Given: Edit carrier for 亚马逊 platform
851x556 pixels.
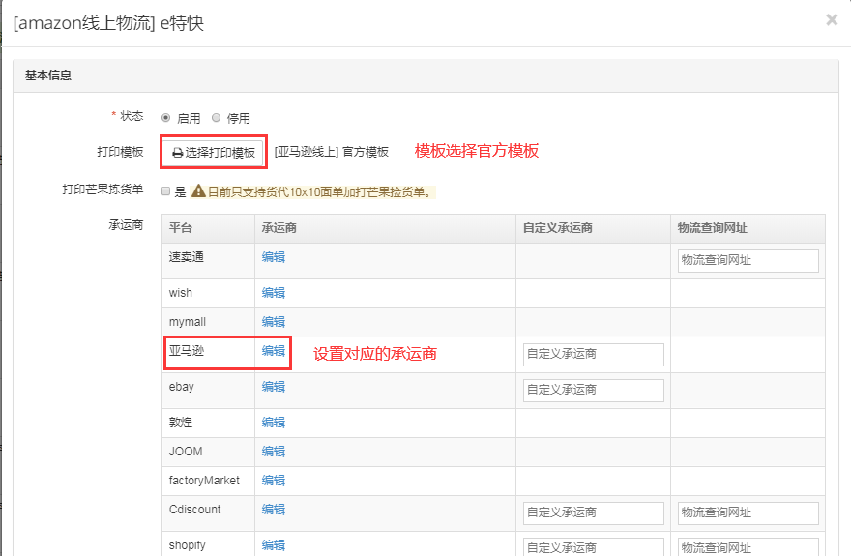Looking at the screenshot, I should click(x=274, y=351).
